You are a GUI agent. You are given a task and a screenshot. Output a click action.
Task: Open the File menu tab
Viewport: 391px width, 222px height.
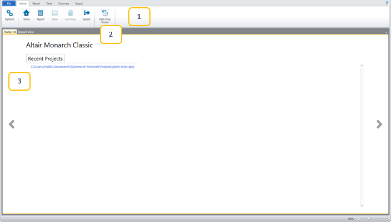pos(9,3)
